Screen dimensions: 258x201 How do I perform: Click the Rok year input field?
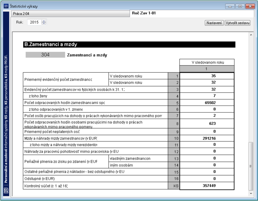pyautogui.click(x=34, y=22)
